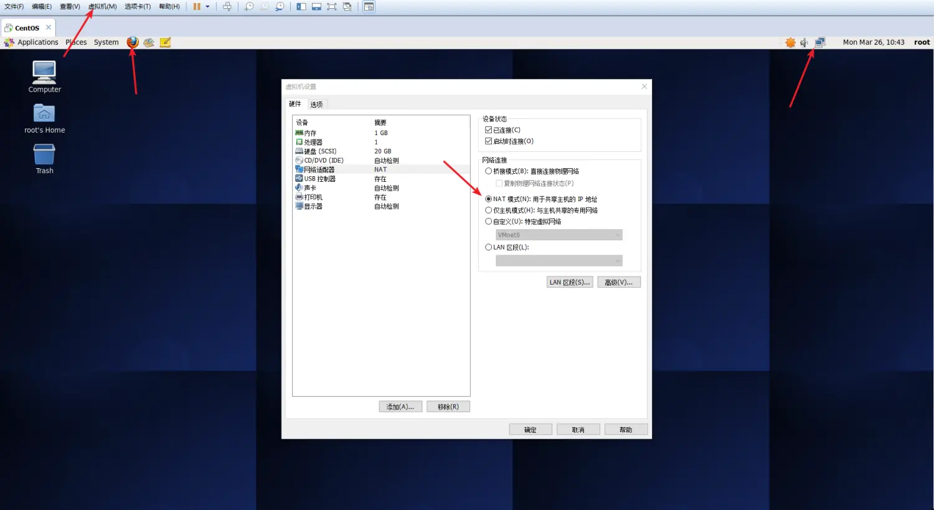Click the volume speaker icon in the panel
Screen dimensions: 934x510
coord(804,42)
